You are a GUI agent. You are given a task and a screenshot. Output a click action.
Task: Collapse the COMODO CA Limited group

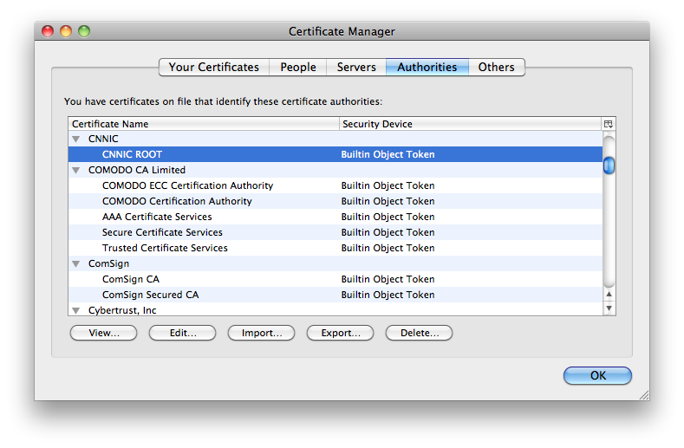pos(75,170)
